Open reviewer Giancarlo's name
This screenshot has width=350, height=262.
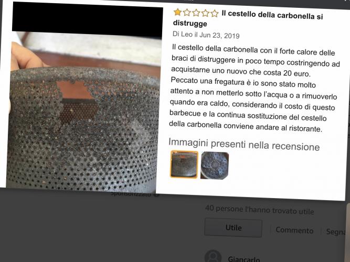(x=244, y=259)
